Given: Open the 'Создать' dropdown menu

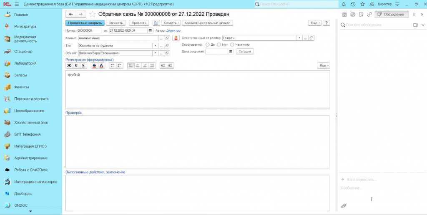Looking at the screenshot, I should tap(171, 23).
